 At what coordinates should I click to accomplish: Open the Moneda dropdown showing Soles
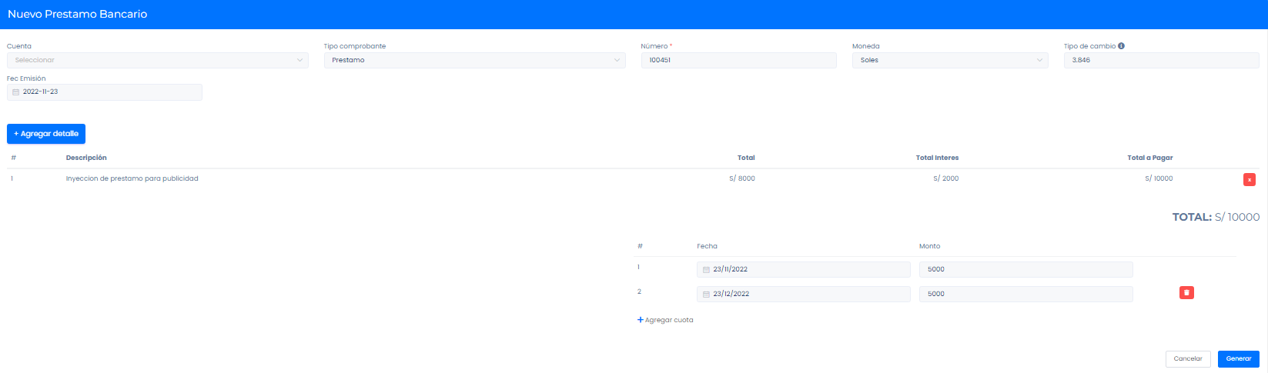(x=949, y=60)
